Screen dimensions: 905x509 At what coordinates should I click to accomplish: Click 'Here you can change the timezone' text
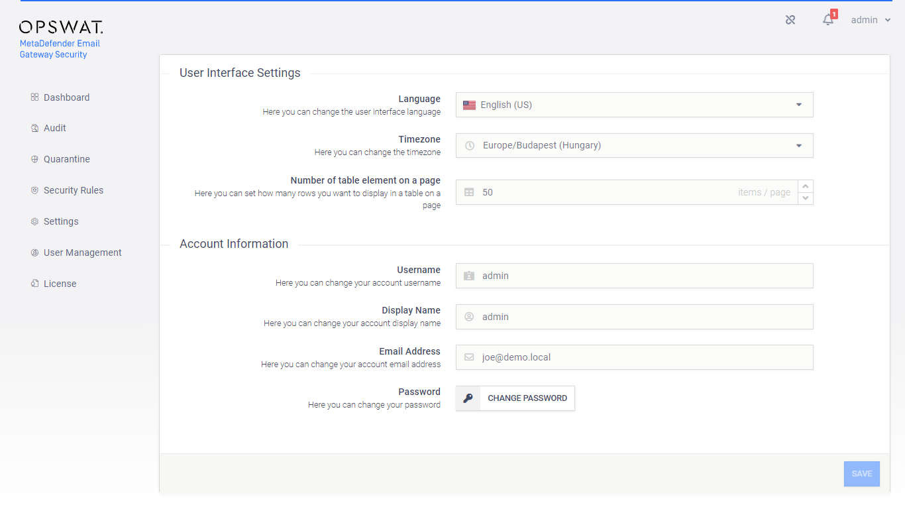pos(378,152)
